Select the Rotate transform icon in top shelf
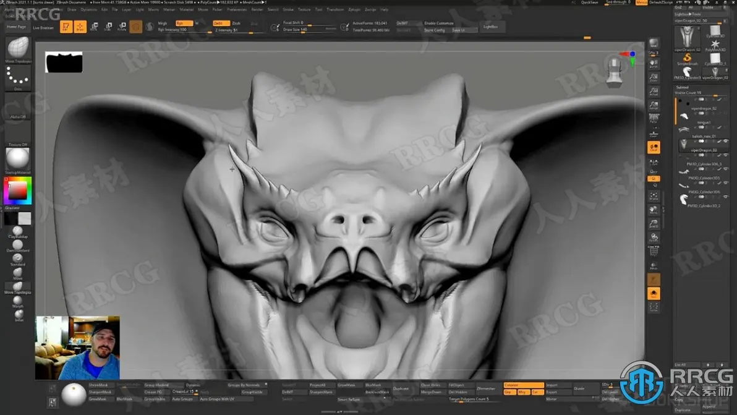 [122, 27]
